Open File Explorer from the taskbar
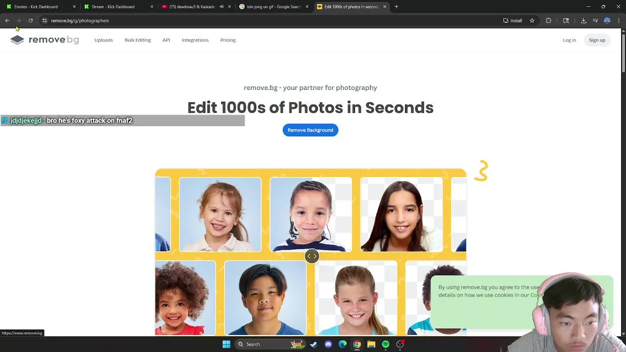This screenshot has height=352, width=626. (371, 344)
